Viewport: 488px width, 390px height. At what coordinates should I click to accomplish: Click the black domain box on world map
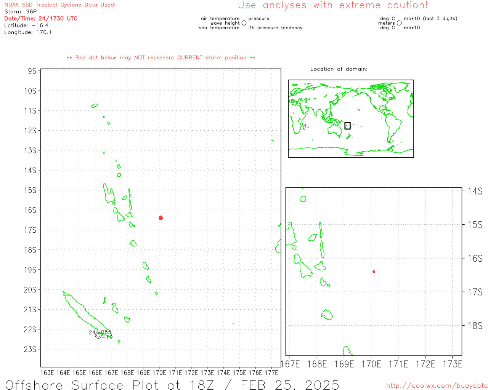tap(347, 126)
